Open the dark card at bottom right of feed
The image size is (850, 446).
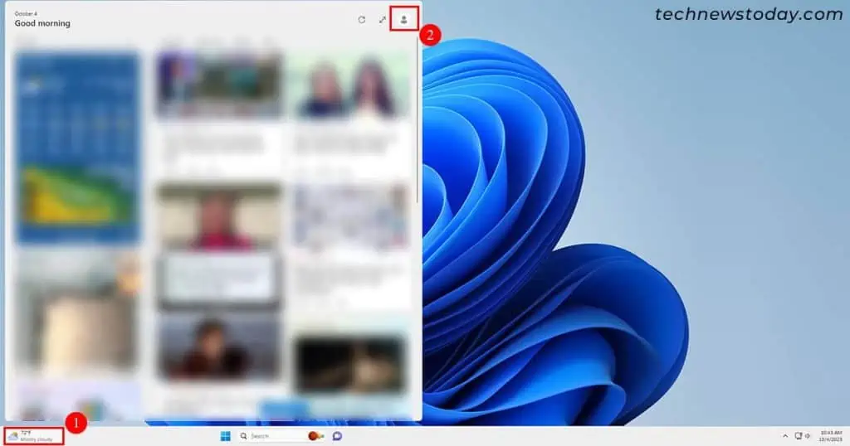[x=350, y=363]
